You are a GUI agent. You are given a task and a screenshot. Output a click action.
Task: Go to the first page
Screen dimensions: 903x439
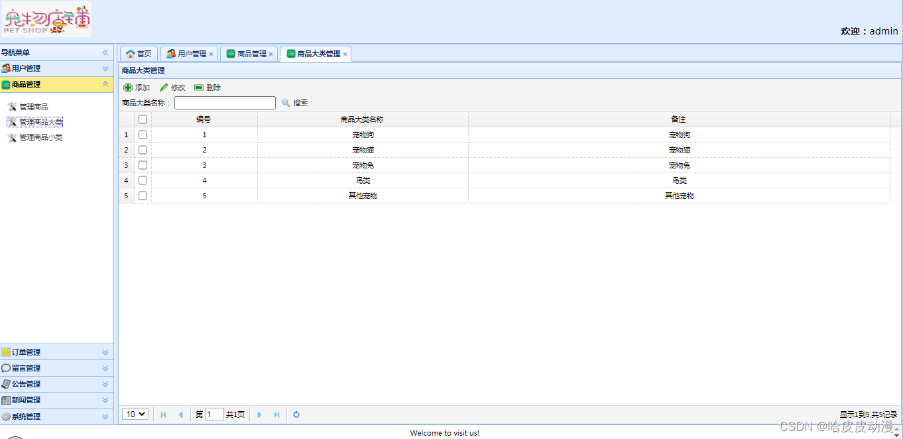pos(164,414)
